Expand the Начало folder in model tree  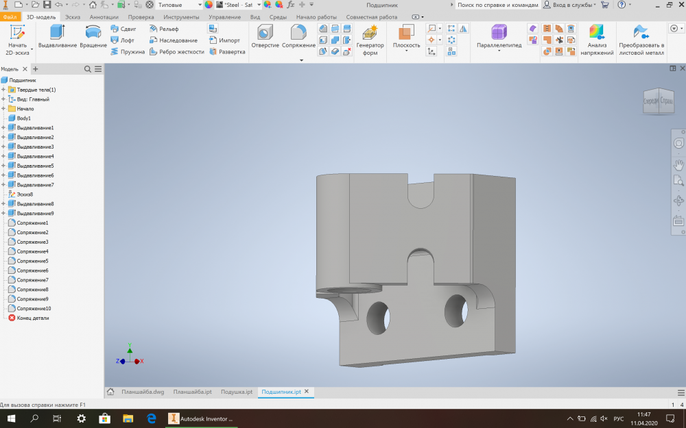(x=4, y=109)
